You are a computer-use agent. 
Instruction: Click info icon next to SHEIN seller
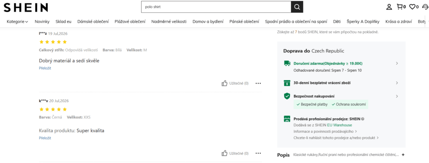(x=363, y=119)
